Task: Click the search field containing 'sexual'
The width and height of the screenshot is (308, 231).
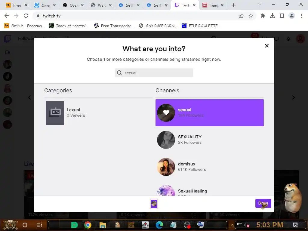Action: click(x=154, y=73)
